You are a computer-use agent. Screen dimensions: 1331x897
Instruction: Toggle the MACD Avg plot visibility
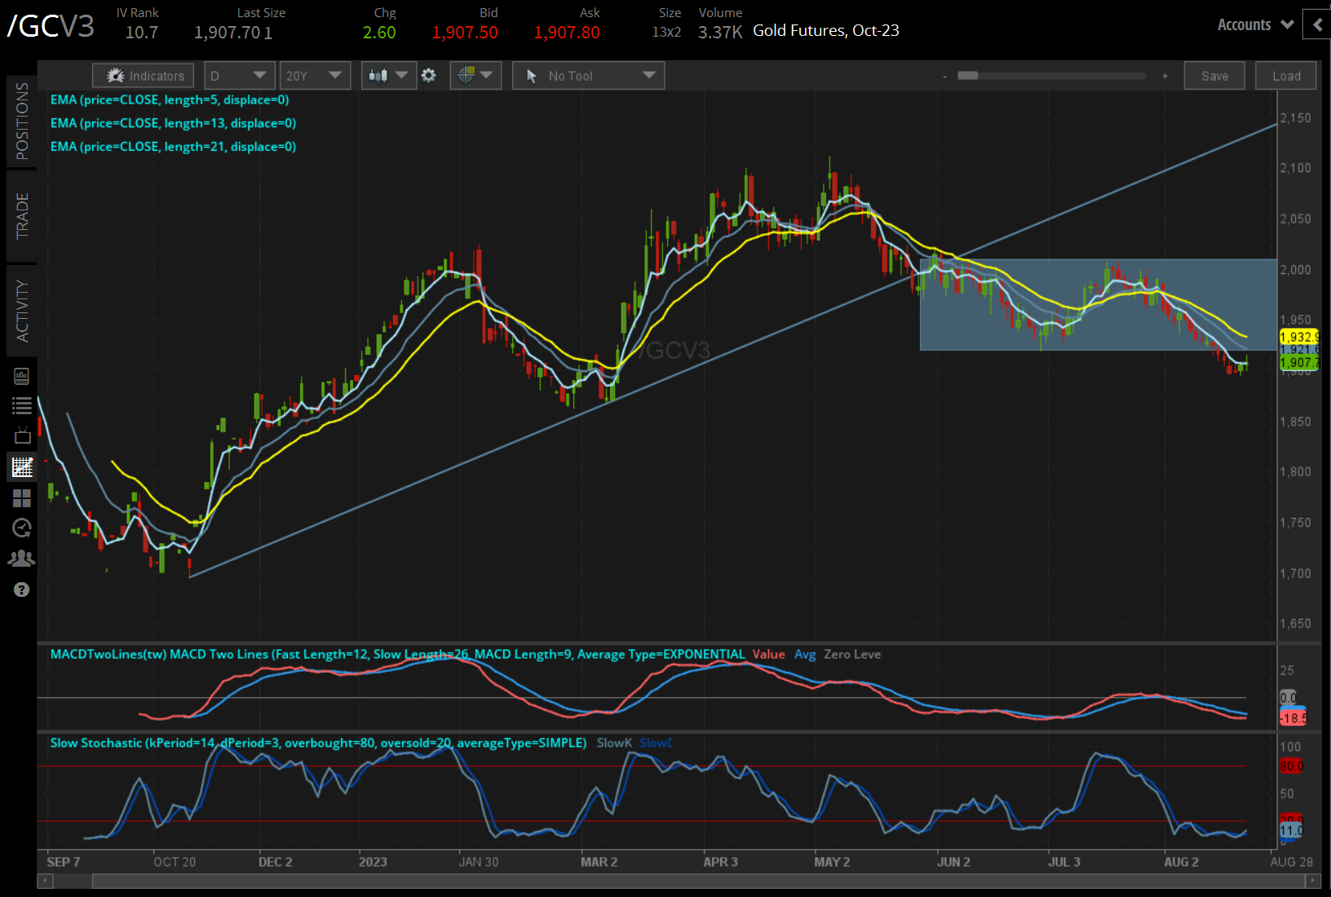click(805, 654)
